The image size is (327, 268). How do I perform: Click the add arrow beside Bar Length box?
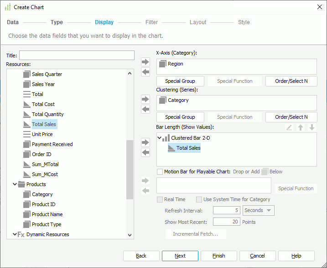click(x=145, y=142)
